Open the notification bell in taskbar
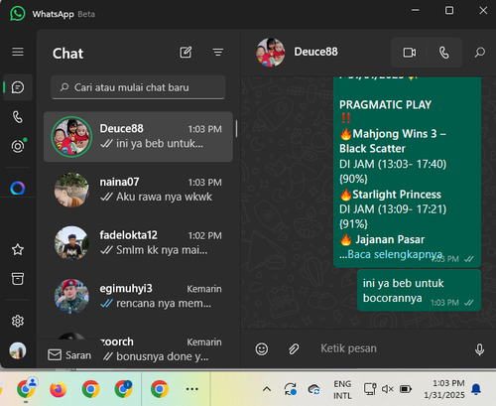The height and width of the screenshot is (406, 496). click(x=476, y=389)
